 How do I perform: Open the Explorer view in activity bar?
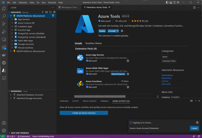(x=4, y=9)
